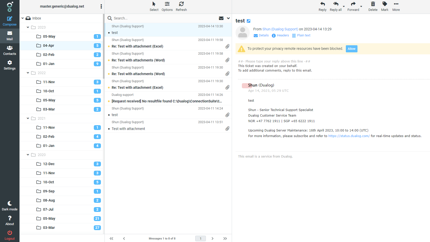430x242 pixels.
Task: Forward the open message
Action: click(353, 7)
